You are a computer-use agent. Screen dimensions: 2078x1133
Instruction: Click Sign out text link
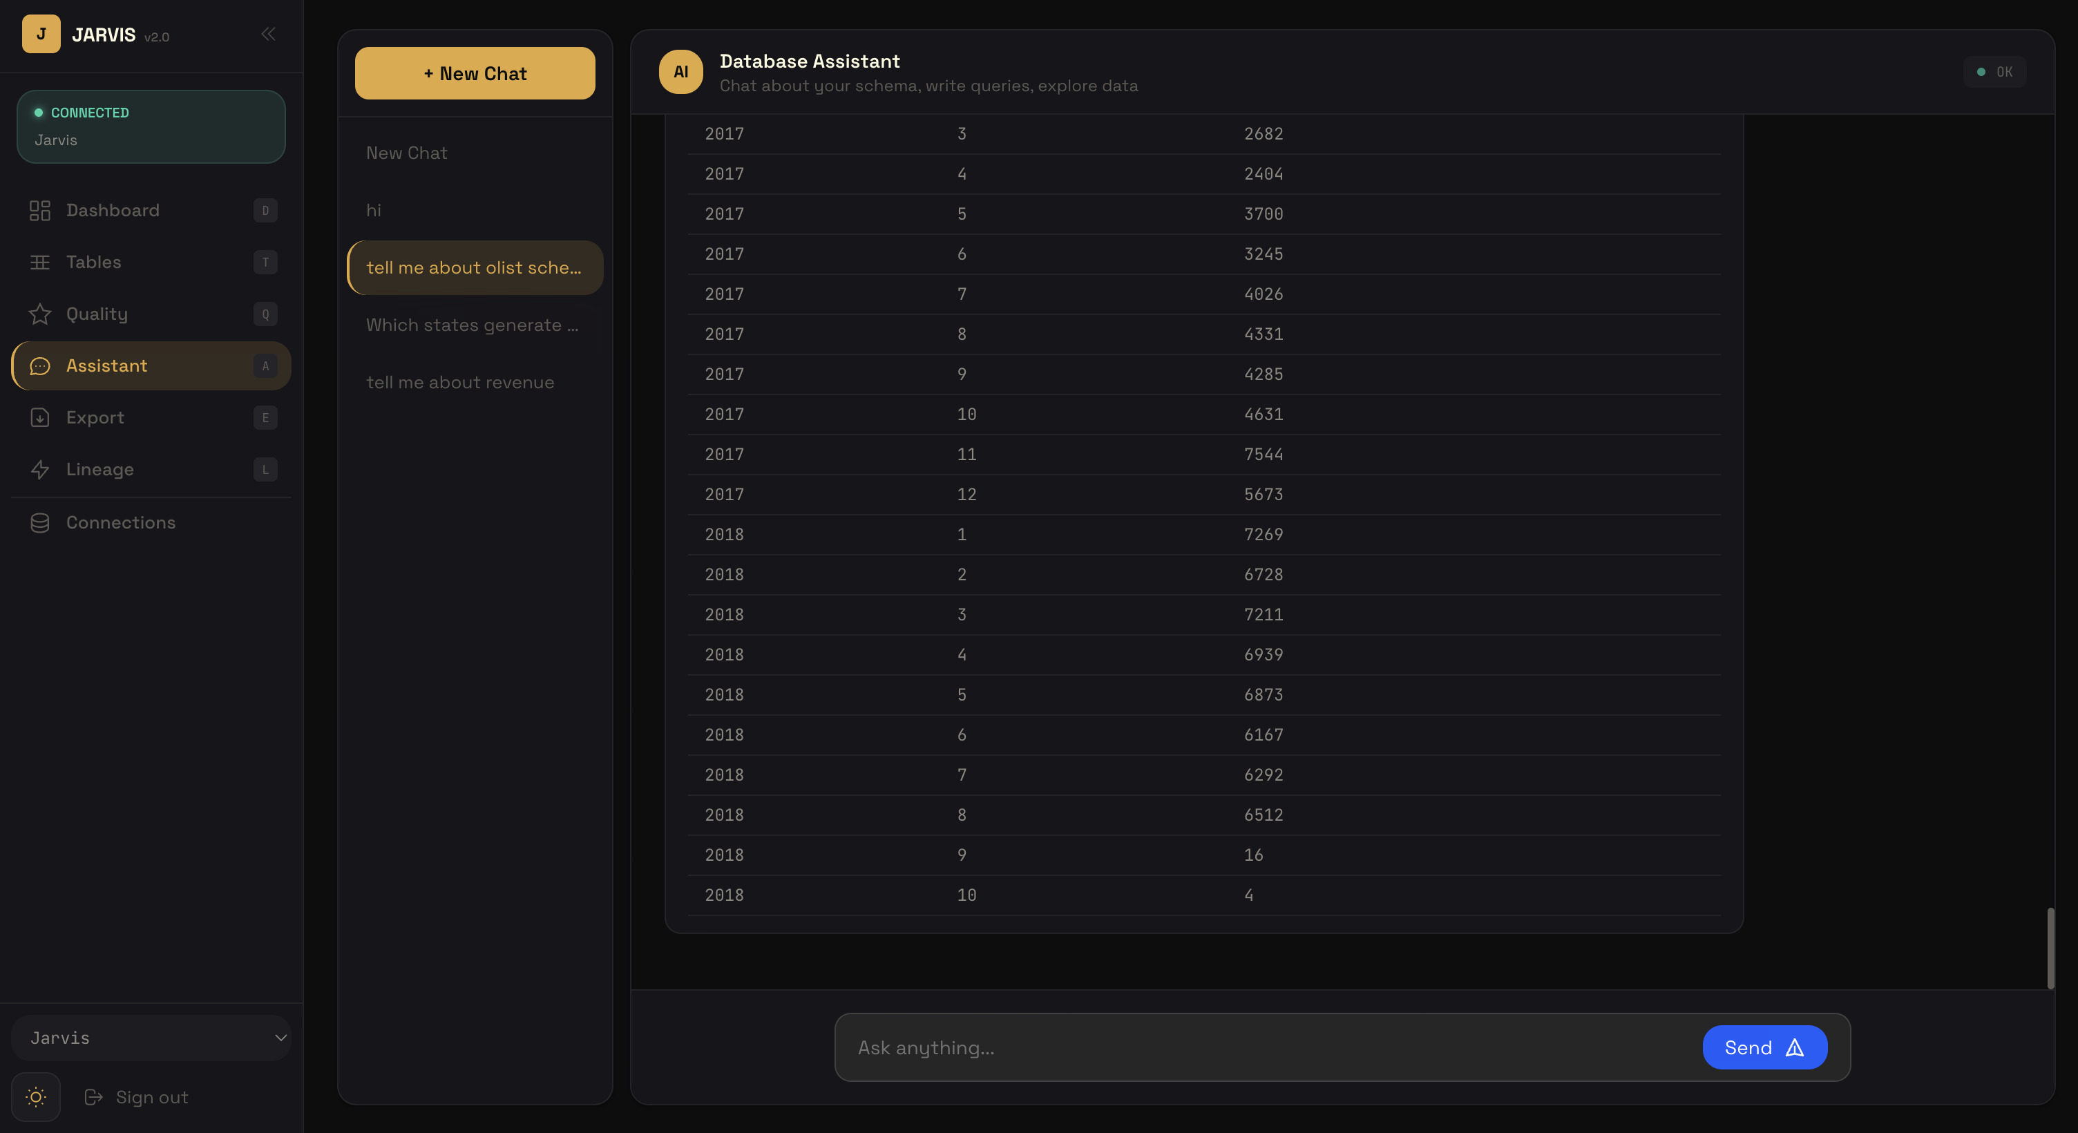(152, 1098)
